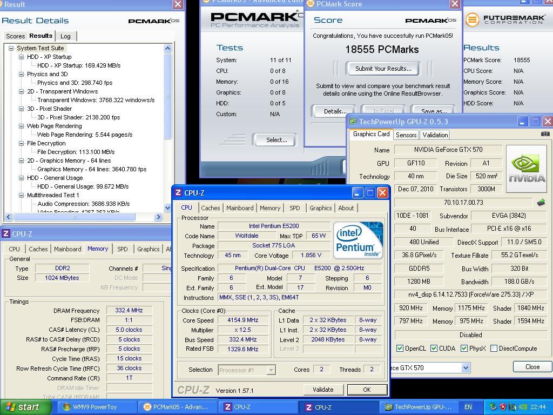Click the horizontal scrollbar thumb in Result Details

(74, 217)
